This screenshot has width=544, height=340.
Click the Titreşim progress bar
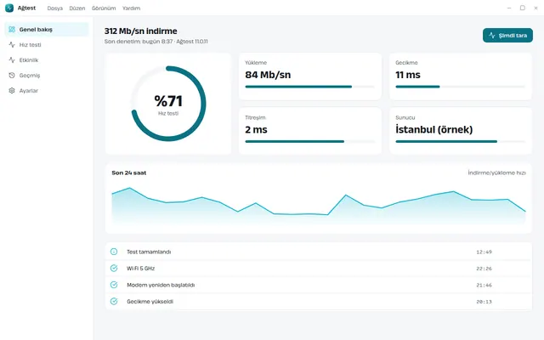point(309,142)
